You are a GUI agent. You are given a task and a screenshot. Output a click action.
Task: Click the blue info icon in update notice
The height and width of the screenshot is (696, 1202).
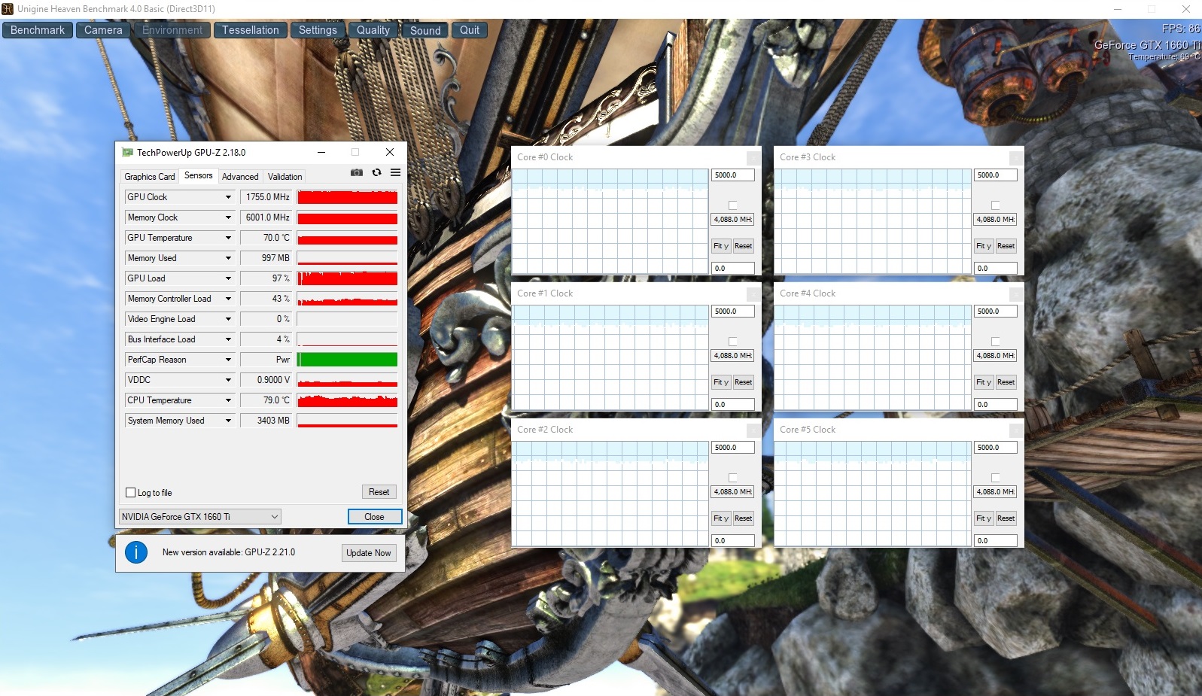click(136, 552)
